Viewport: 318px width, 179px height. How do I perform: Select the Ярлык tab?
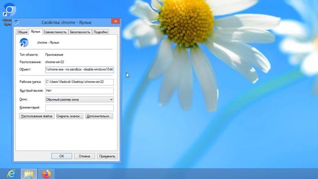(35, 32)
